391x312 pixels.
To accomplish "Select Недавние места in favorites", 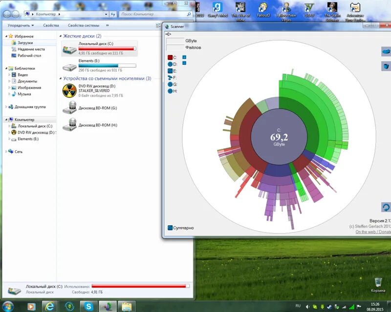I will pos(31,49).
